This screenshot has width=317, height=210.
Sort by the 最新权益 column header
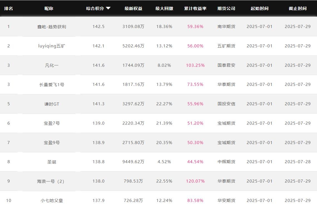(133, 8)
